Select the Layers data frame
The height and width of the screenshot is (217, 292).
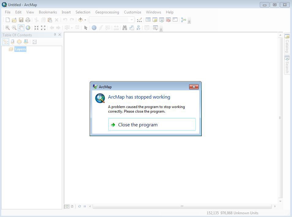20,49
